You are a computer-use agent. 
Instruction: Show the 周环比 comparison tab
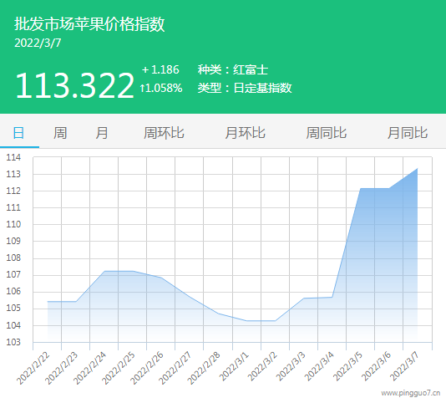point(164,133)
